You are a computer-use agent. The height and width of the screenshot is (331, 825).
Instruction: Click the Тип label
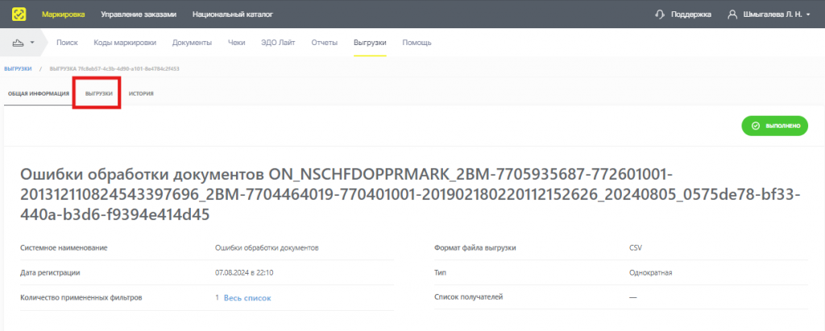click(440, 272)
